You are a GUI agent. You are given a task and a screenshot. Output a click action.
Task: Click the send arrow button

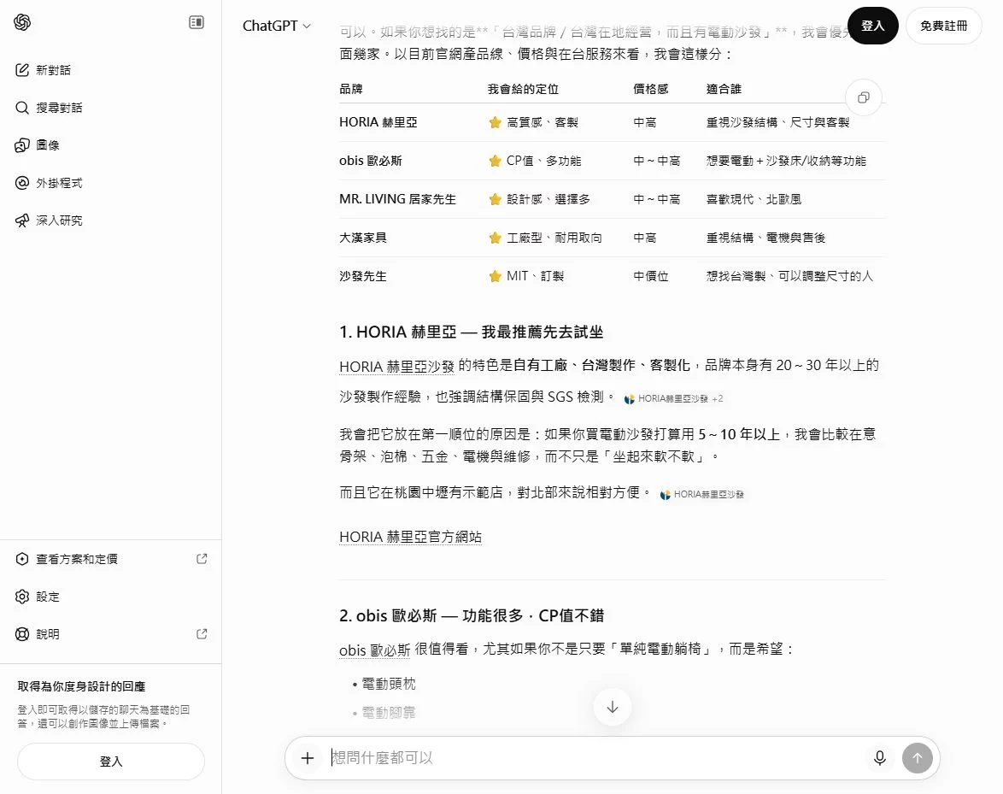point(918,758)
